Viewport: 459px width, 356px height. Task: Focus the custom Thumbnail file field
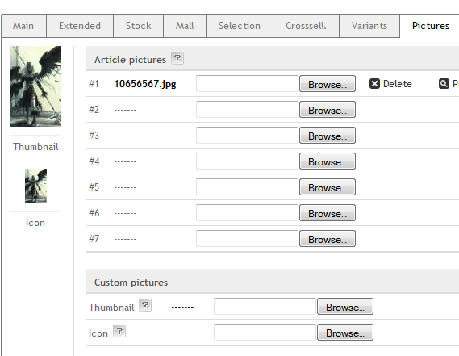pyautogui.click(x=265, y=307)
